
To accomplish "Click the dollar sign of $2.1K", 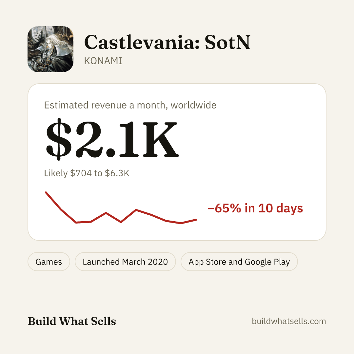I will coord(59,139).
